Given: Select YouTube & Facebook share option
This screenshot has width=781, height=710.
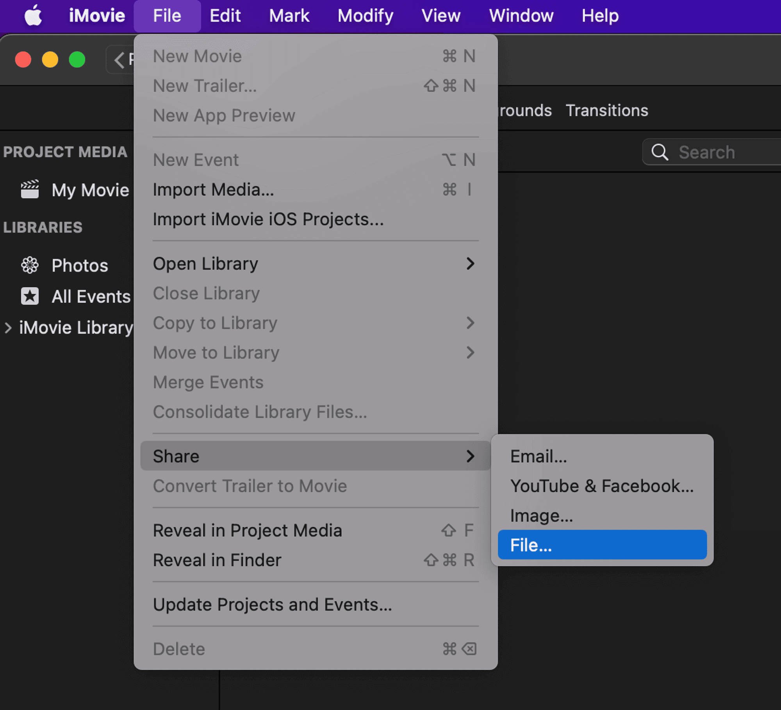Looking at the screenshot, I should [601, 486].
